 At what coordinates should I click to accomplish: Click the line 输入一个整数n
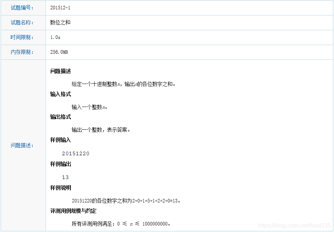pos(90,107)
